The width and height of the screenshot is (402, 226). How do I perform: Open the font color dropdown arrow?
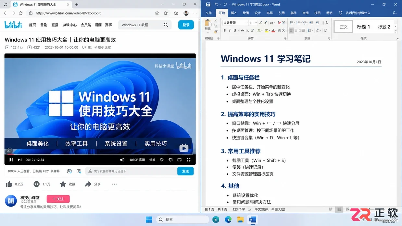[x=276, y=30]
